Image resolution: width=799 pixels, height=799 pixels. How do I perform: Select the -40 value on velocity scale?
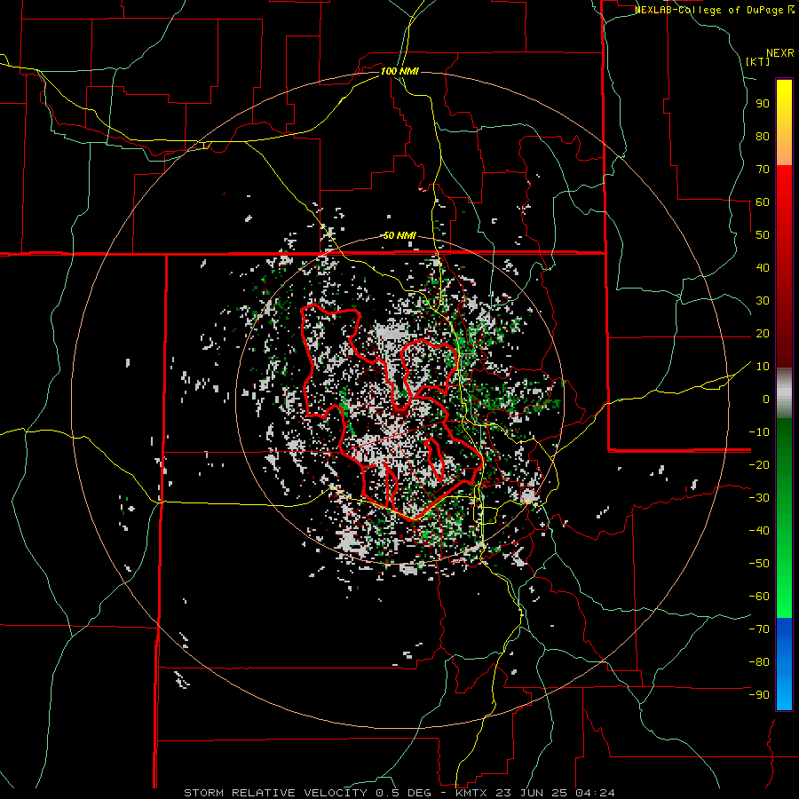759,531
